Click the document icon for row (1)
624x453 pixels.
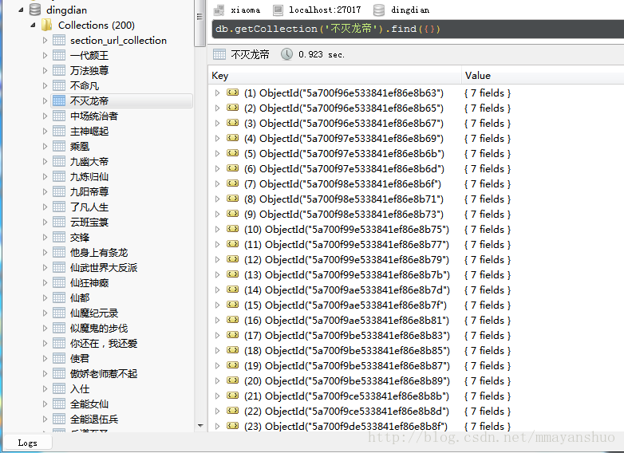pos(233,93)
